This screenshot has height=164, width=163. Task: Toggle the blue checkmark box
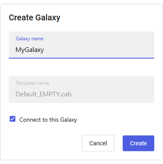click(12, 119)
